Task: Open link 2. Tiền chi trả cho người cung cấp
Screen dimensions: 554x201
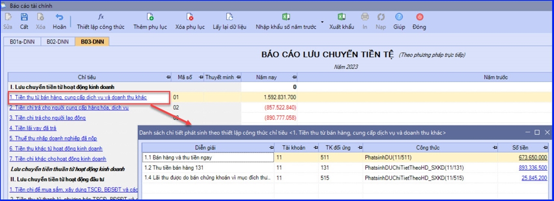Action: 69,108
